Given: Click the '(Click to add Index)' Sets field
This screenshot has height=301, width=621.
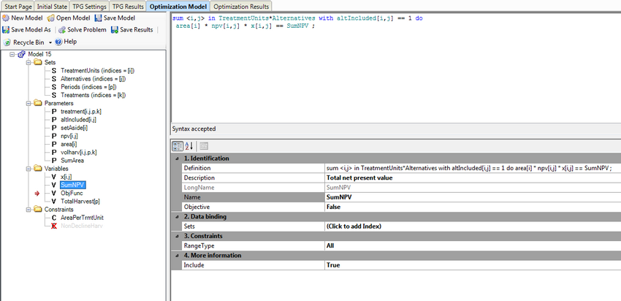Looking at the screenshot, I should point(355,226).
